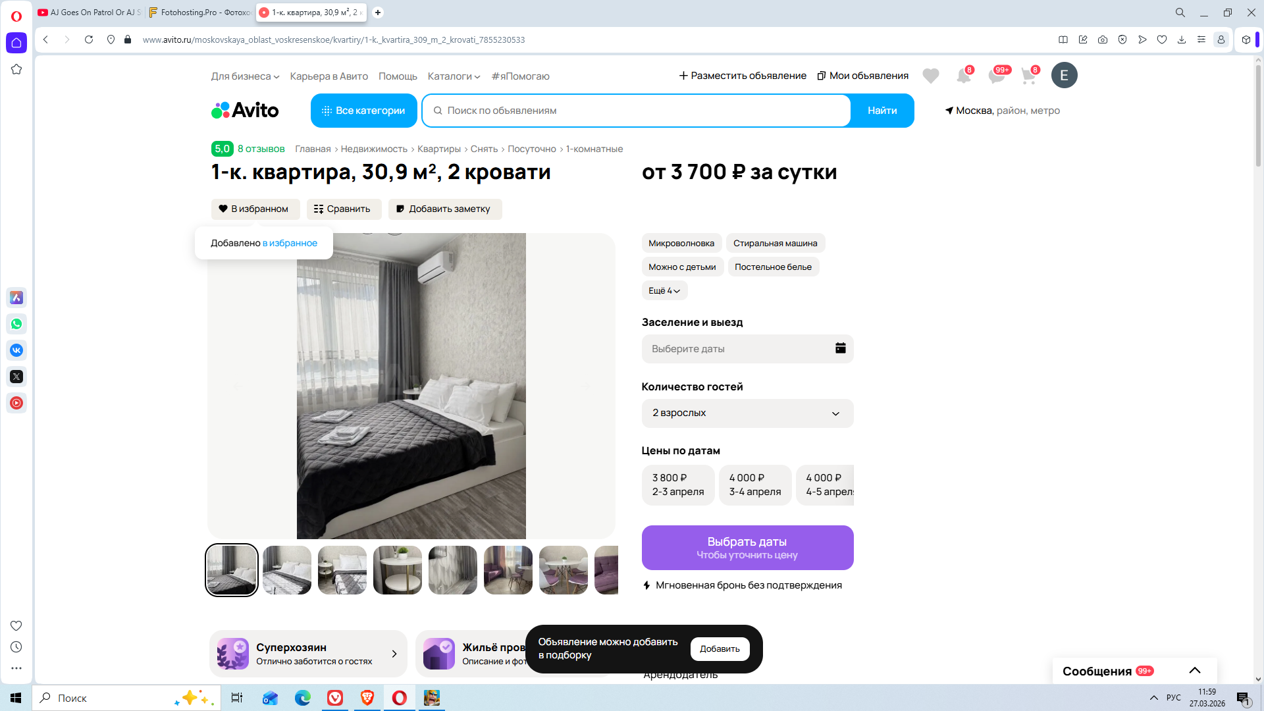
Task: Toggle 'Сравнить' compare button
Action: pyautogui.click(x=342, y=209)
